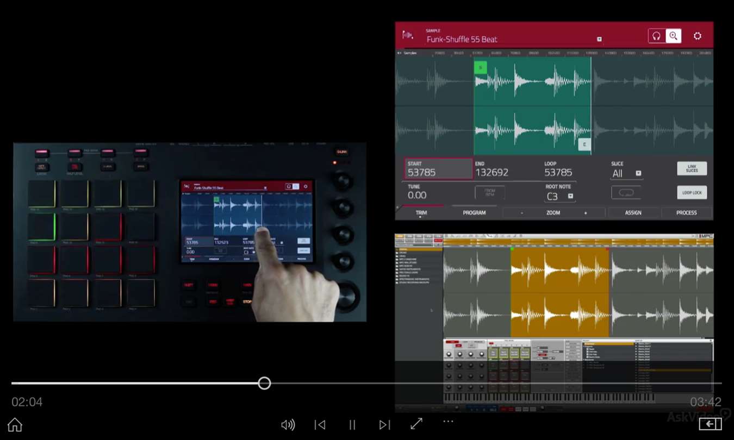This screenshot has width=734, height=440.
Task: Toggle the loop button below SLICE
Action: click(626, 192)
